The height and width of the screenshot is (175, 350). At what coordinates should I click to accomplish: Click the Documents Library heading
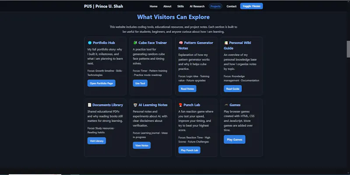click(108, 105)
